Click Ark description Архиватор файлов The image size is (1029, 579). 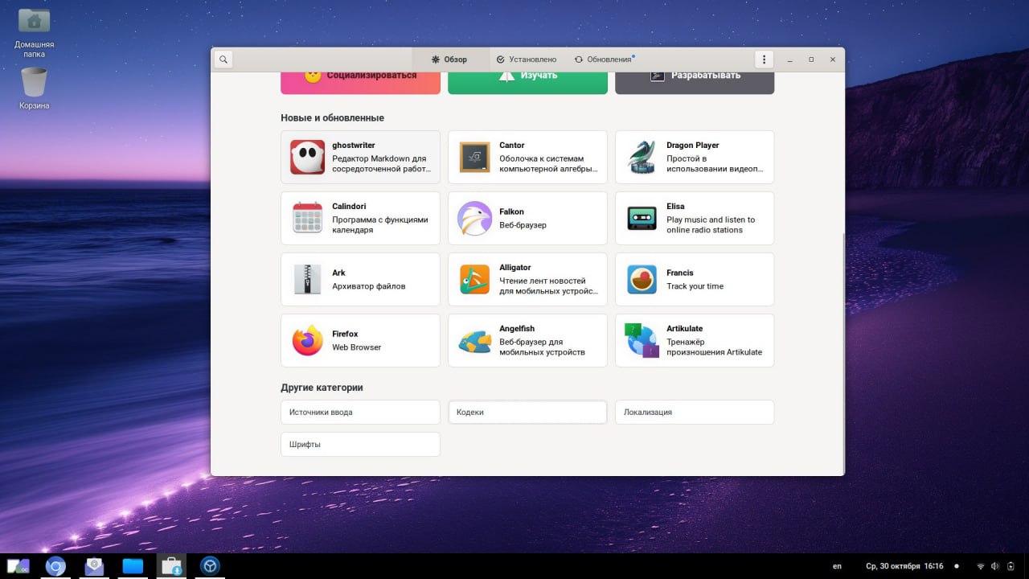[x=369, y=286]
